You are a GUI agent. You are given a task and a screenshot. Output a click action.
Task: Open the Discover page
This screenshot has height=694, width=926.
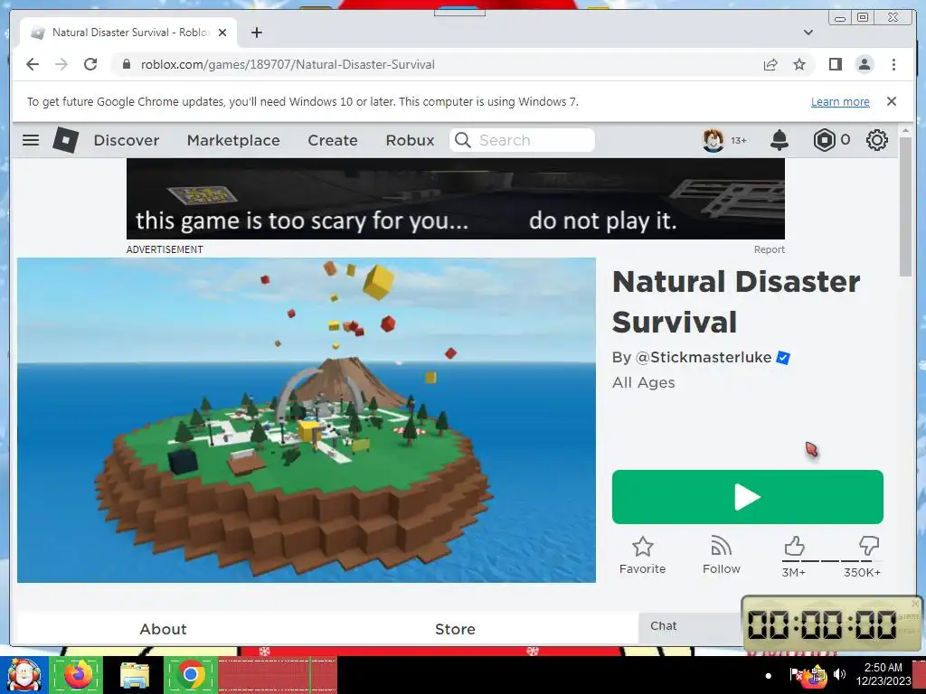click(x=127, y=140)
